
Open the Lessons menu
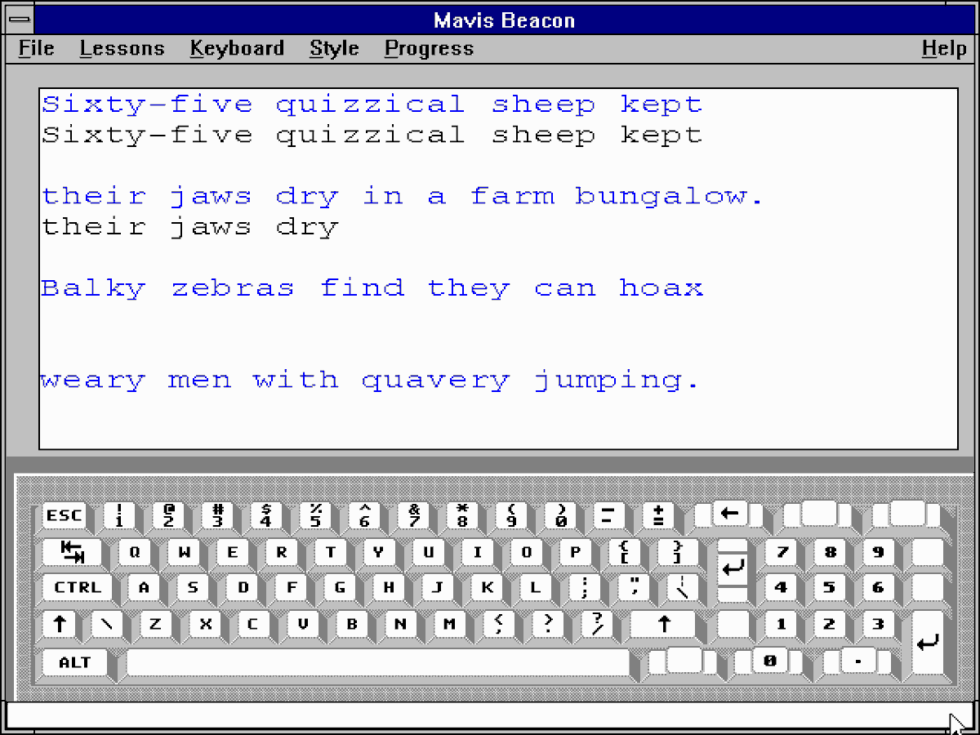click(x=122, y=49)
